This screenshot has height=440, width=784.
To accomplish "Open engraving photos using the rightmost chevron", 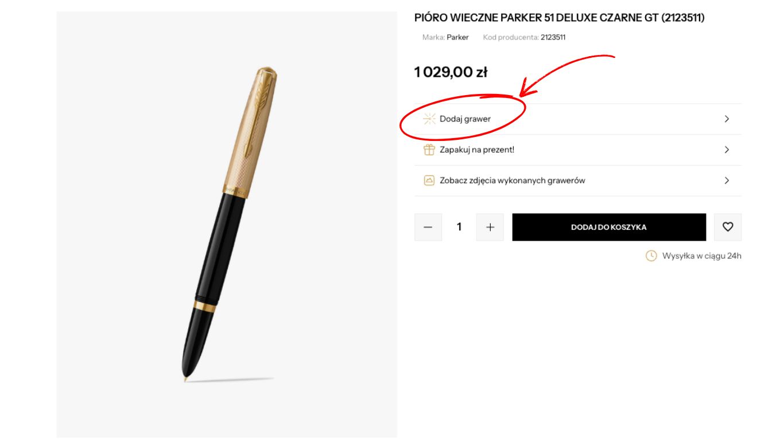I will click(x=727, y=180).
